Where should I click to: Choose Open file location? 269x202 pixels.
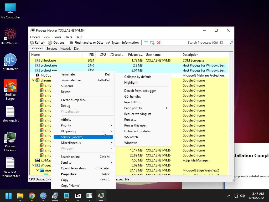pyautogui.click(x=83, y=168)
